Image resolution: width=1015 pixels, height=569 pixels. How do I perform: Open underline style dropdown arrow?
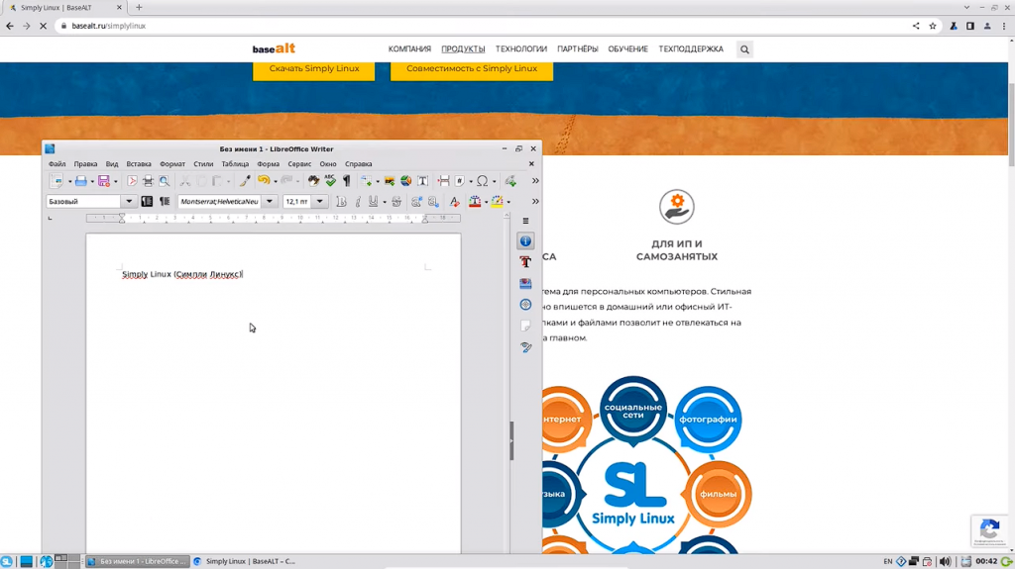pos(385,202)
